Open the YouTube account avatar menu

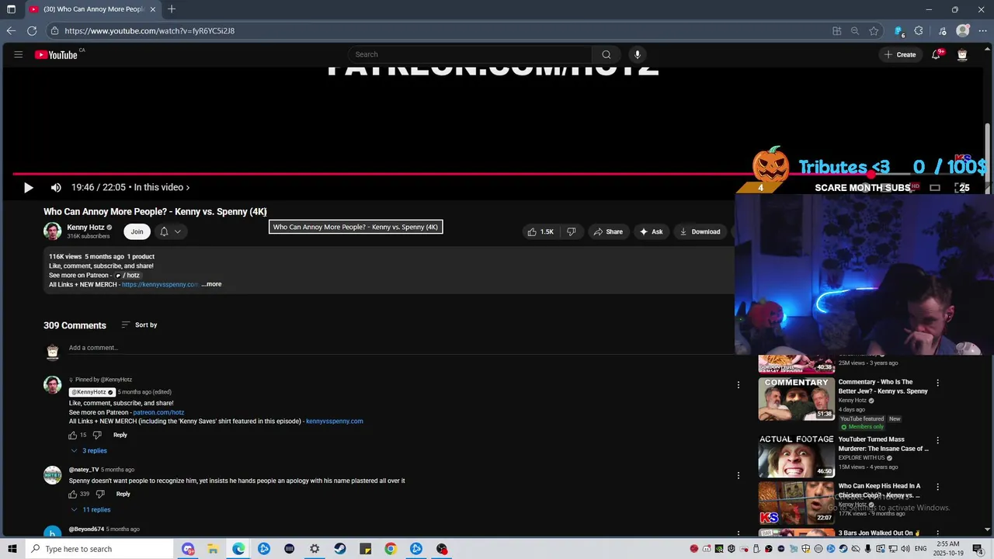click(x=962, y=54)
